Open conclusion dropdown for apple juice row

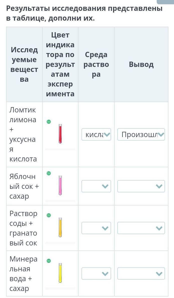coord(141,186)
